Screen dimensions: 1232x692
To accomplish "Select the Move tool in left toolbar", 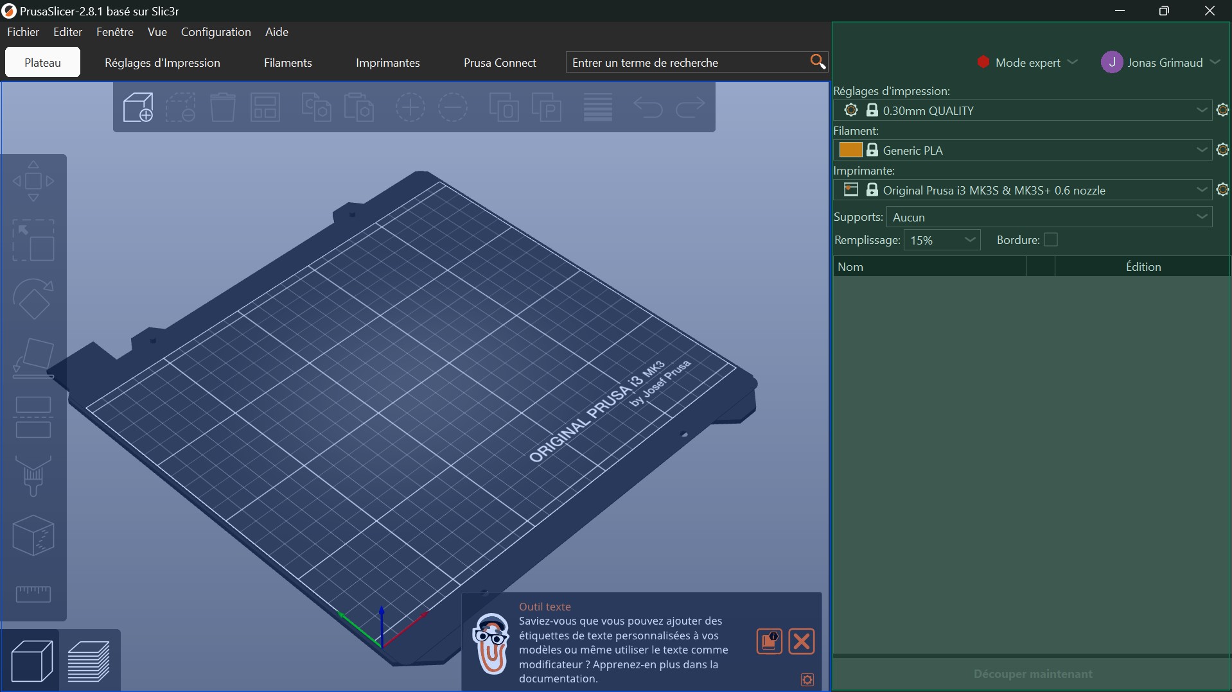I will pyautogui.click(x=33, y=181).
